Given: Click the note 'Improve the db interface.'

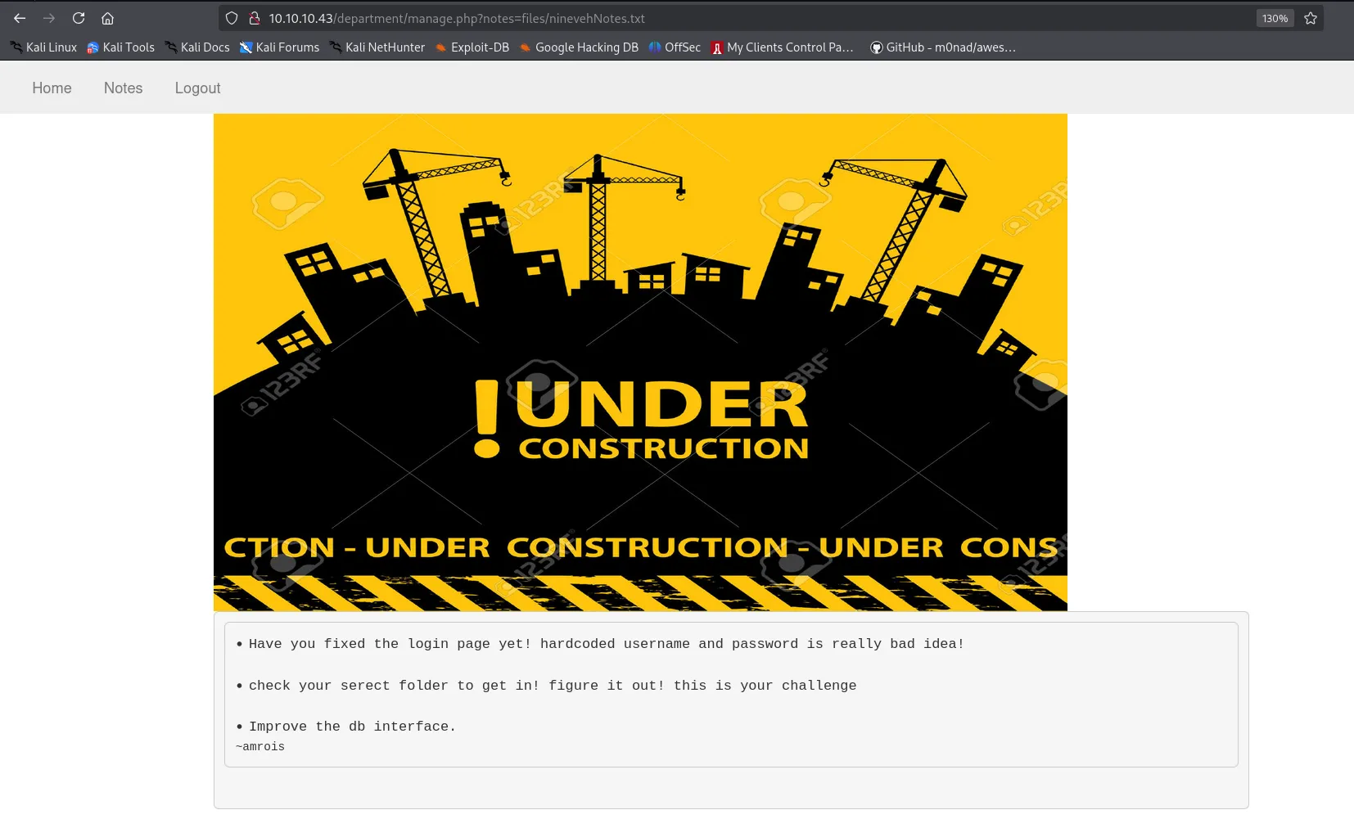Looking at the screenshot, I should [352, 727].
